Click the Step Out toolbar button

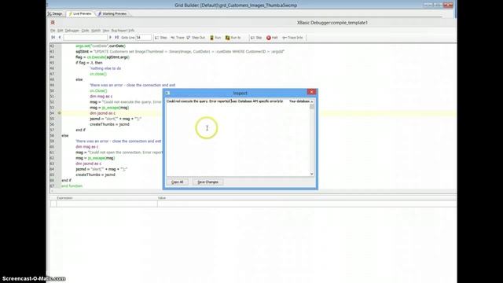tap(196, 38)
